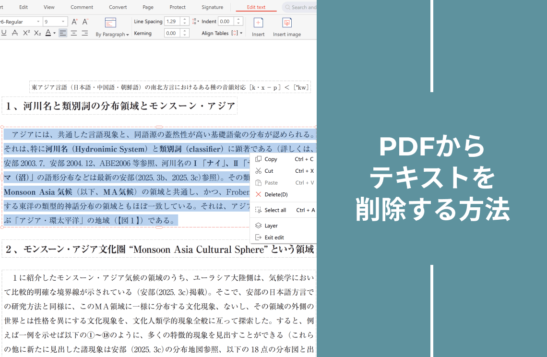Apply superscript X² formatting
547x357 pixels.
coord(26,33)
